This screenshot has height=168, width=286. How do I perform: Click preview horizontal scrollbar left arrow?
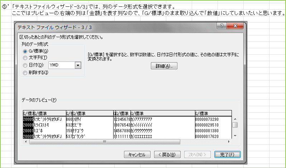pos(26,142)
